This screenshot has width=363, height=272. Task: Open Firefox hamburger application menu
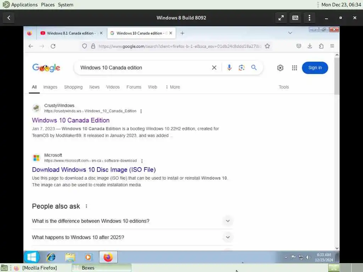pos(332,46)
